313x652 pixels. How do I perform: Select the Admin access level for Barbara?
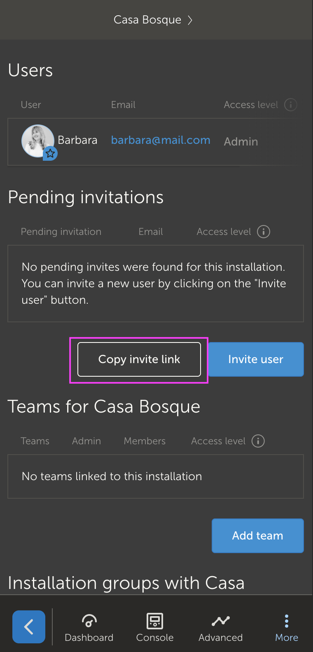[241, 142]
